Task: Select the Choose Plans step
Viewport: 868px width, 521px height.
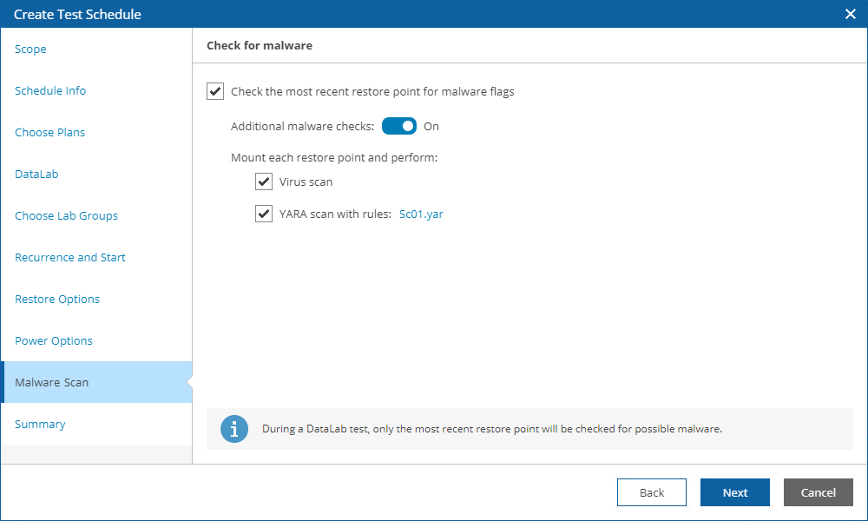Action: click(49, 132)
